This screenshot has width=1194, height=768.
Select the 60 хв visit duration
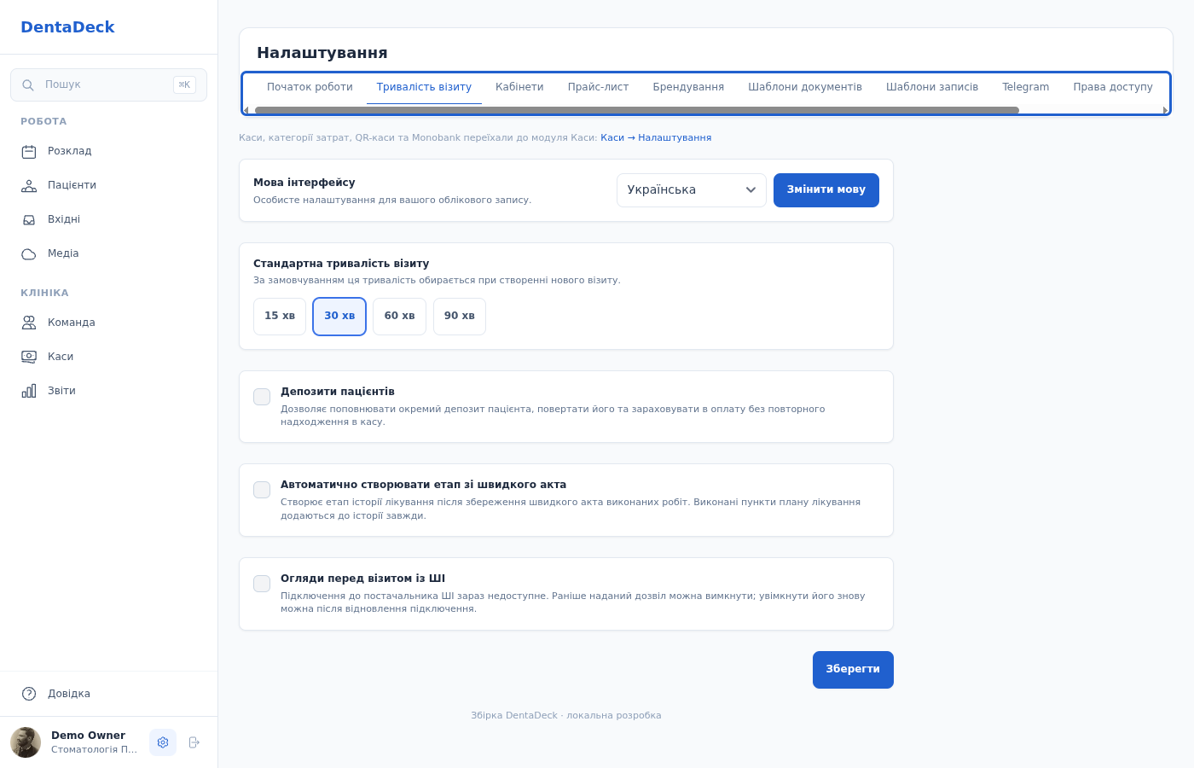399,317
